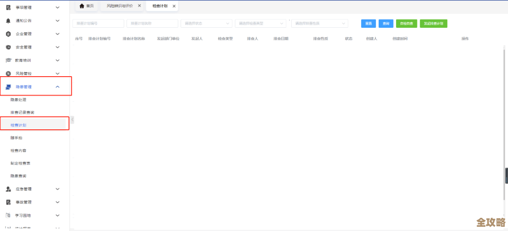Click the 状态 column header
The height and width of the screenshot is (231, 508).
pyautogui.click(x=349, y=39)
